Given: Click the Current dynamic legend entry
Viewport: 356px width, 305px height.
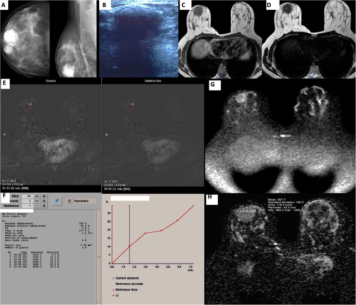Looking at the screenshot, I should click(x=126, y=278).
